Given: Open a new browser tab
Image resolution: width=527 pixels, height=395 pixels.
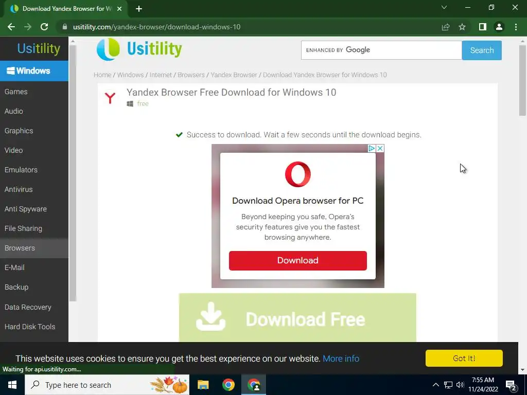Looking at the screenshot, I should coord(139,9).
